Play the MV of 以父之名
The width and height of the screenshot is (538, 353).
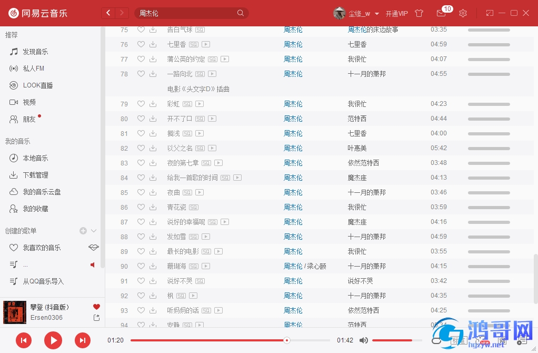coord(212,148)
